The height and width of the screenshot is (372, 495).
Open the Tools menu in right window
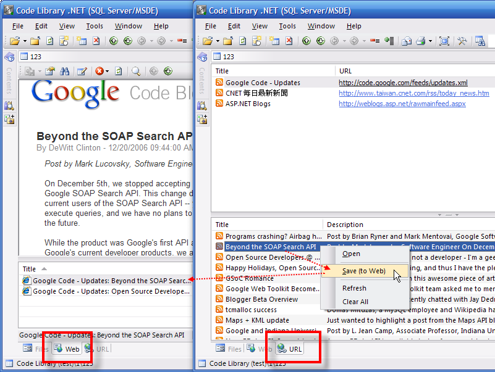pyautogui.click(x=287, y=26)
